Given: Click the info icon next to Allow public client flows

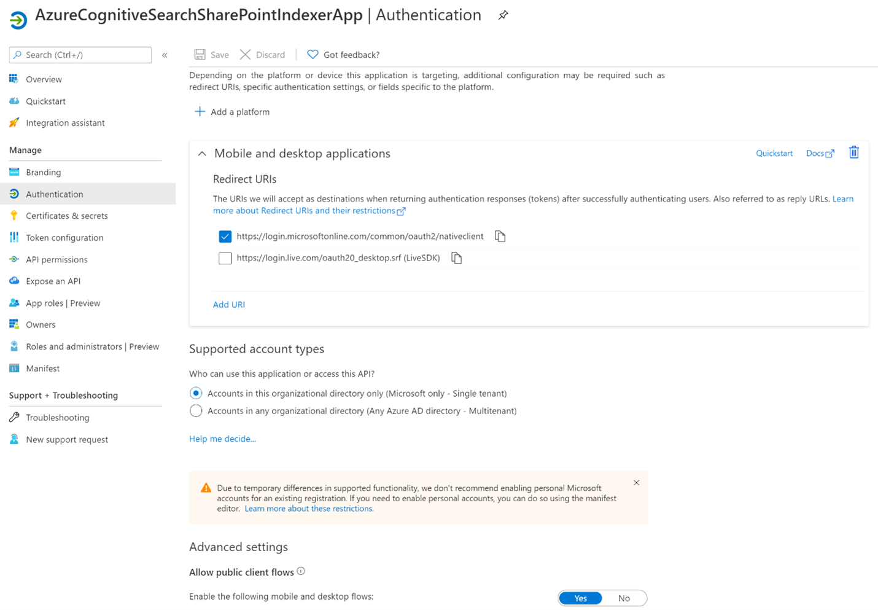Looking at the screenshot, I should (301, 571).
